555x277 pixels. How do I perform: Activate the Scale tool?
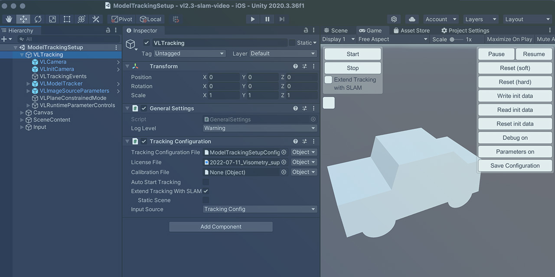[52, 19]
